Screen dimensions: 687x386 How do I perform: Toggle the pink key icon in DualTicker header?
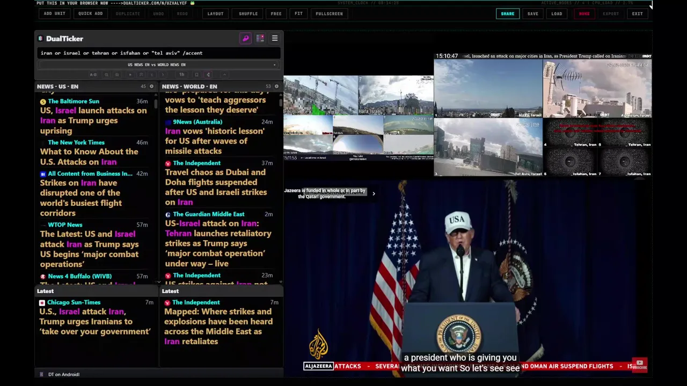[x=245, y=39]
